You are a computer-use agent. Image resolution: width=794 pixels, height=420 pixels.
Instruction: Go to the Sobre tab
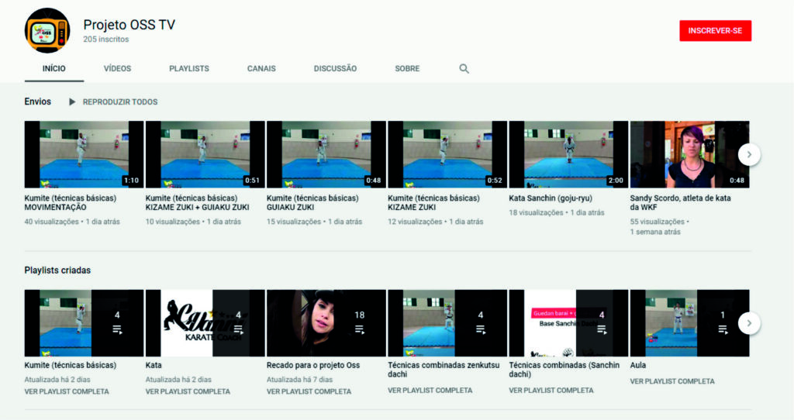tap(407, 68)
